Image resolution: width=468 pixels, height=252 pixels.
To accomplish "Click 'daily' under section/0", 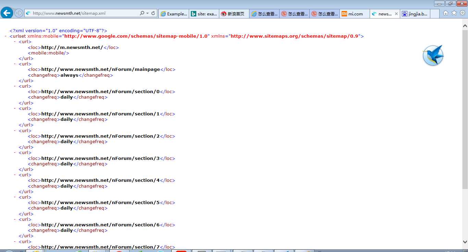I will pyautogui.click(x=67, y=97).
